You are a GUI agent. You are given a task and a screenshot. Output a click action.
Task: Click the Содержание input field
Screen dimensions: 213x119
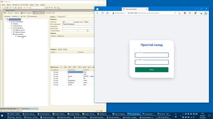click(x=78, y=26)
